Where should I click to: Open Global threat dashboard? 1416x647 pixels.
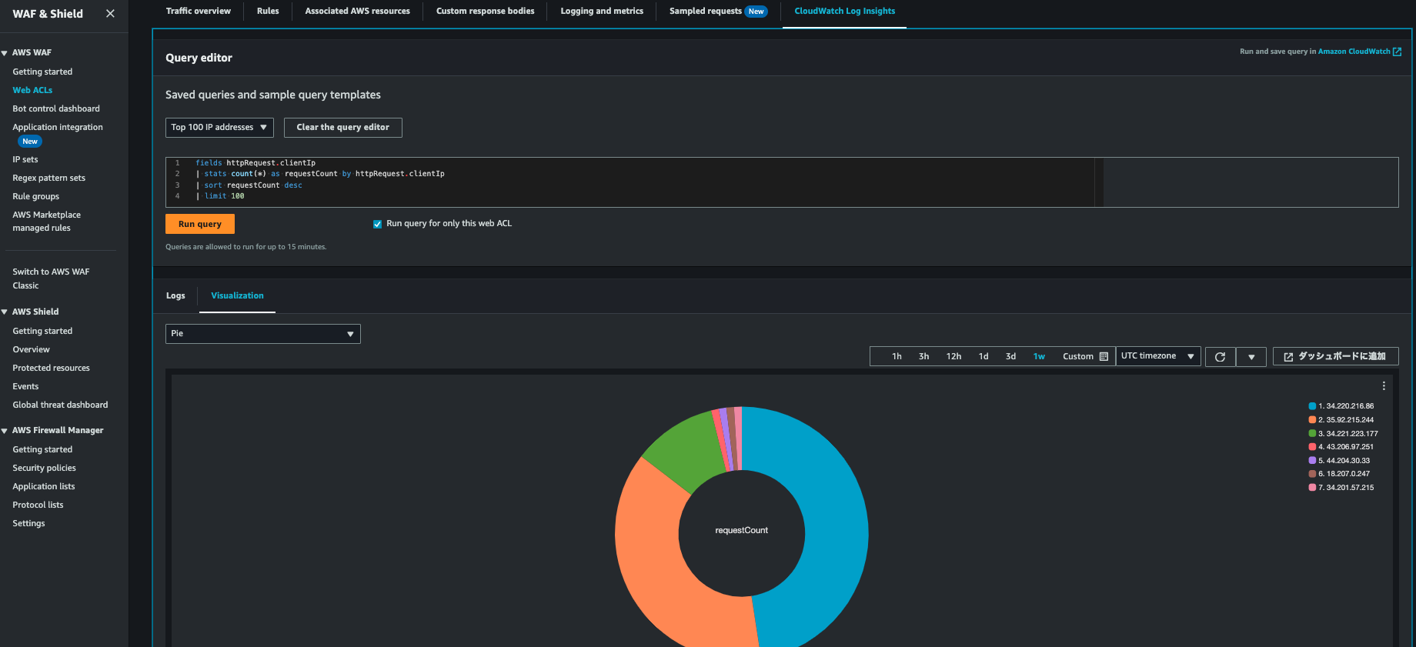(x=60, y=405)
